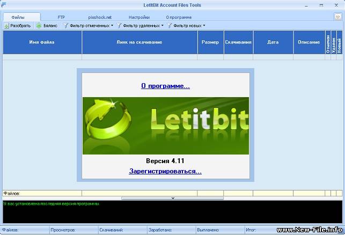The width and height of the screenshot is (345, 235).
Task: Click the Выплачено: status bar entry
Action: [208, 230]
